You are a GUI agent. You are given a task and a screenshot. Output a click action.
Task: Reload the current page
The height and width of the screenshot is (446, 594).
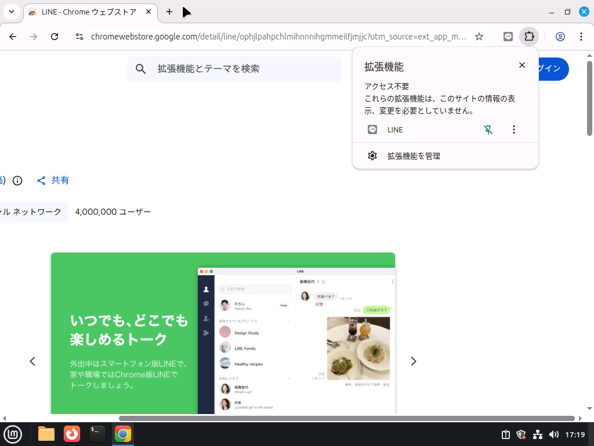point(55,36)
